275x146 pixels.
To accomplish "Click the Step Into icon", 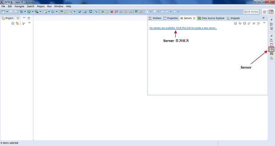I will tap(121, 12).
